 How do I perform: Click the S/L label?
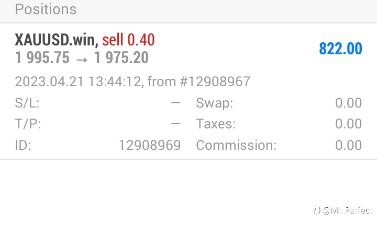[x=27, y=103]
